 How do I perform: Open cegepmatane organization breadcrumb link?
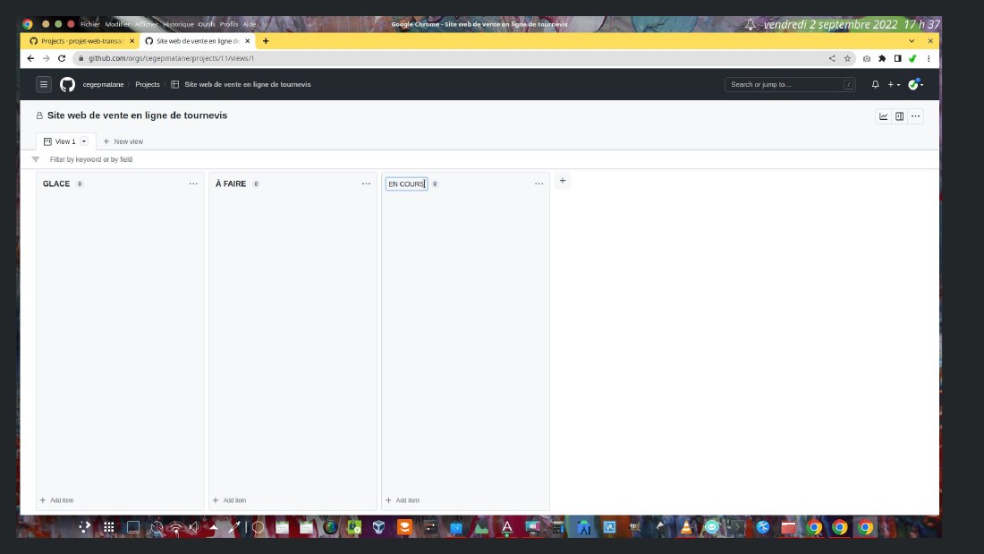coord(103,84)
